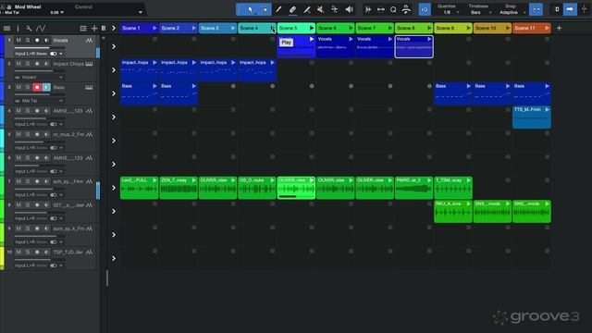Record-arm the Vocals track
The width and height of the screenshot is (592, 333).
click(37, 40)
